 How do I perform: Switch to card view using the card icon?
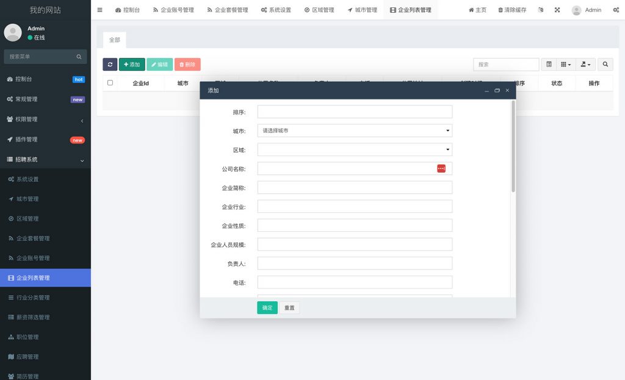pos(563,64)
